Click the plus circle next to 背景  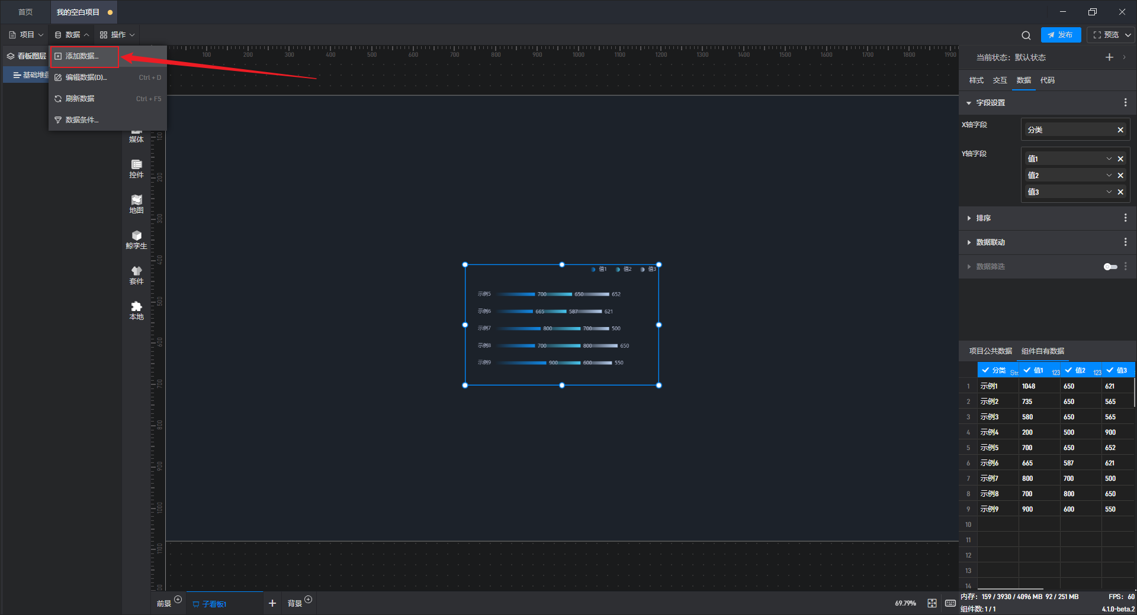[309, 600]
